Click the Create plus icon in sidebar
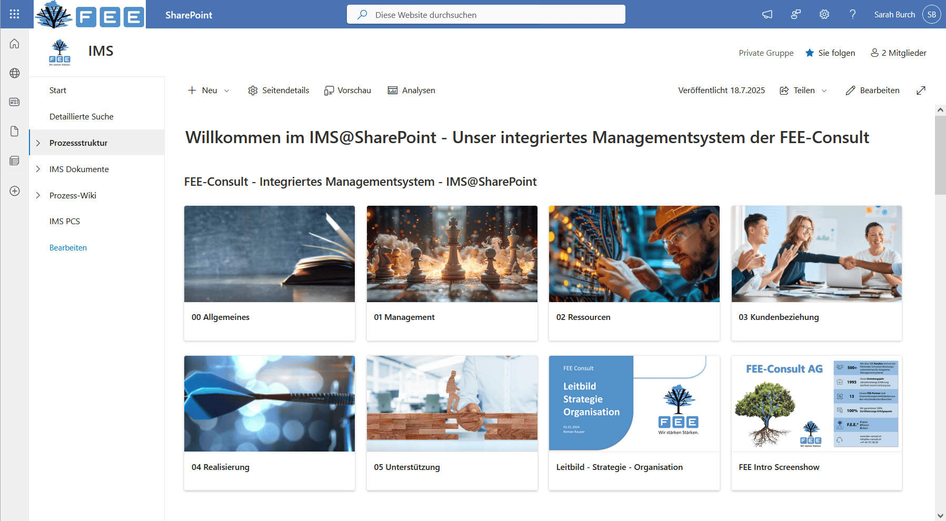 pyautogui.click(x=14, y=191)
